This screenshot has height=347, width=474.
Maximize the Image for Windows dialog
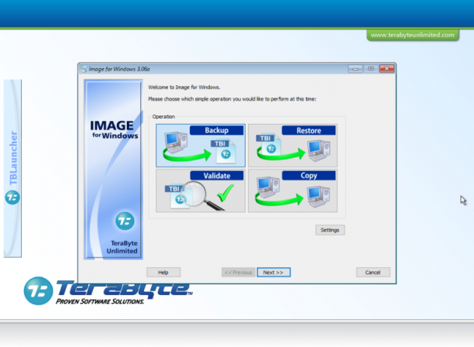[371, 69]
